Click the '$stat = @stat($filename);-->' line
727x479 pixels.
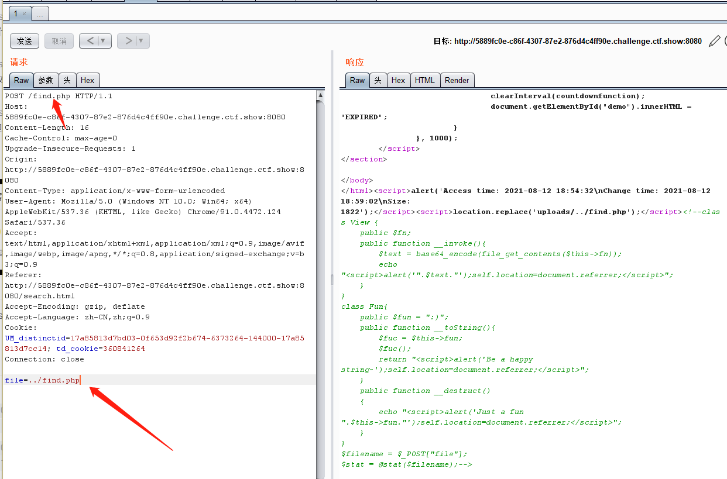(x=407, y=464)
